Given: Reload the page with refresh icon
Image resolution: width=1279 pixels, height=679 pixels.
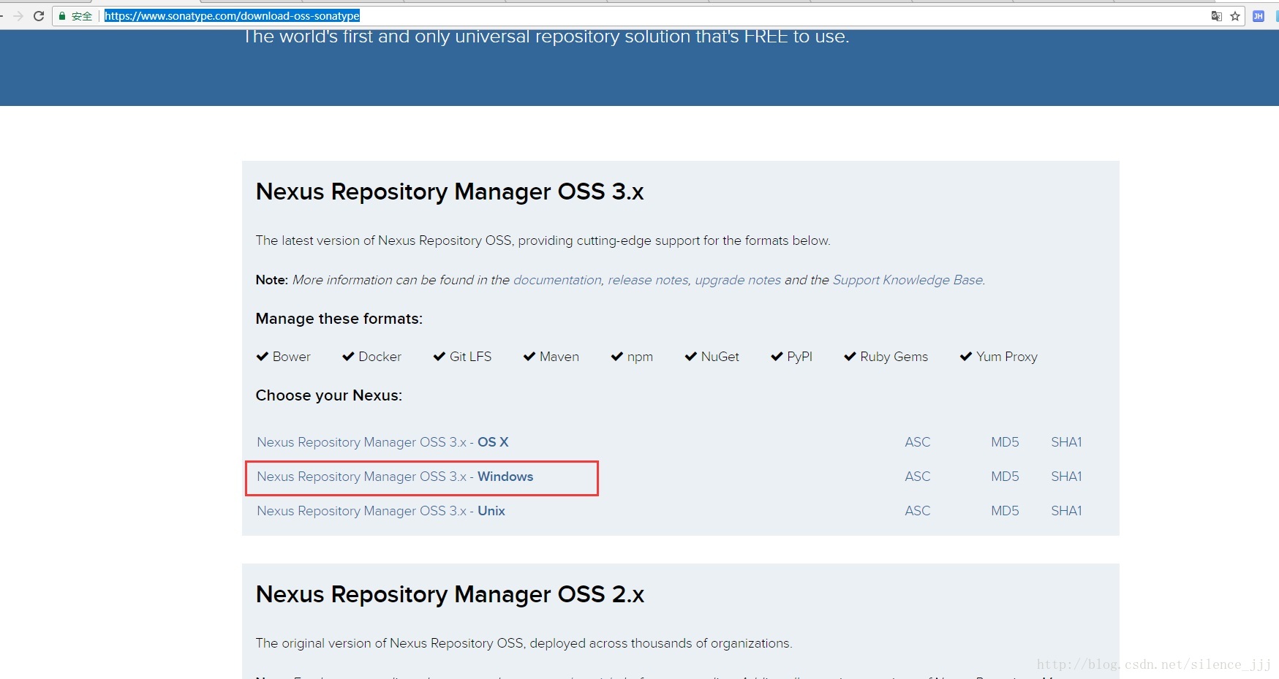Looking at the screenshot, I should coord(39,16).
